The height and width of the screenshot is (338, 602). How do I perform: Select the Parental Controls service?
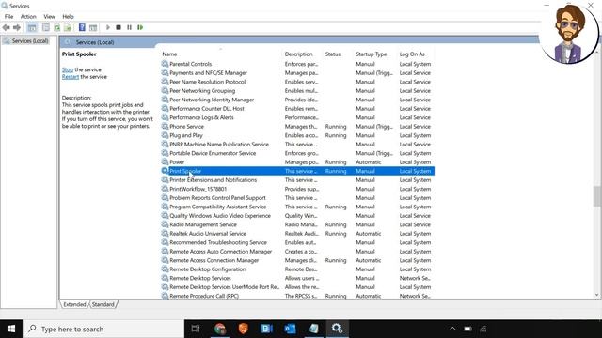pos(297,64)
